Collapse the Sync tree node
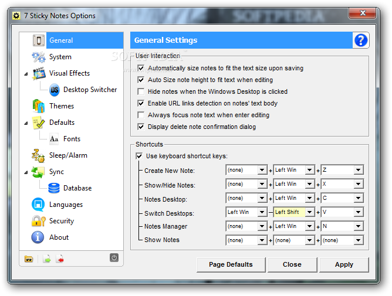The image size is (392, 296). pyautogui.click(x=26, y=172)
